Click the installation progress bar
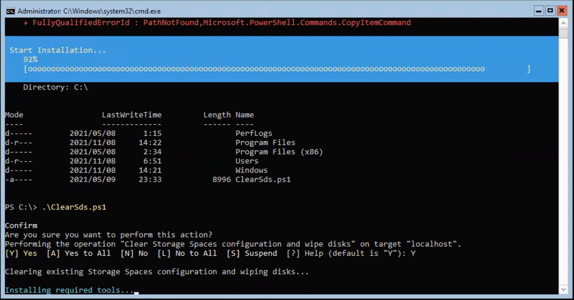This screenshot has width=574, height=300. 277,69
